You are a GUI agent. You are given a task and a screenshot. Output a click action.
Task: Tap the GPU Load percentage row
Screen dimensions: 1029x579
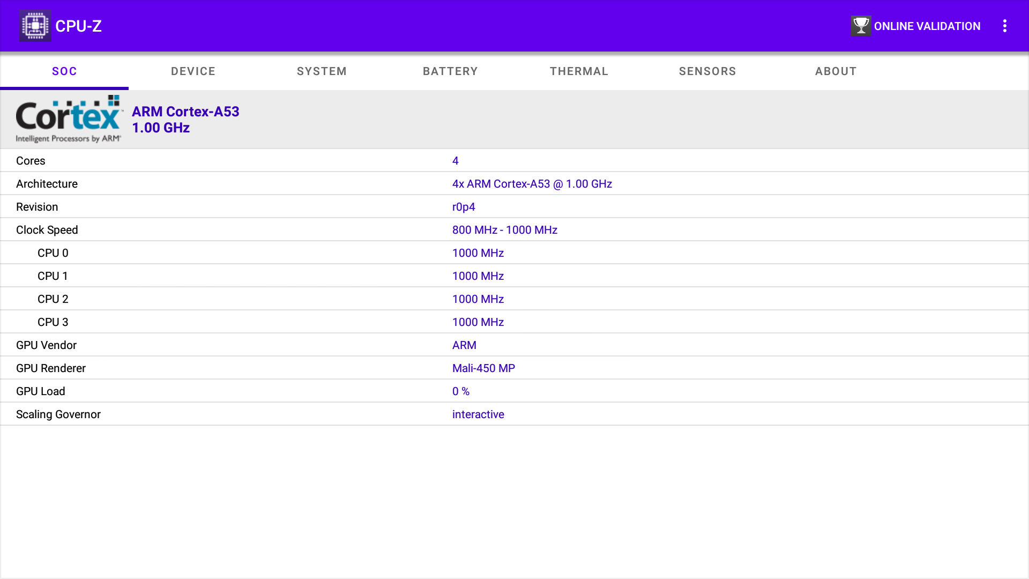pos(514,391)
